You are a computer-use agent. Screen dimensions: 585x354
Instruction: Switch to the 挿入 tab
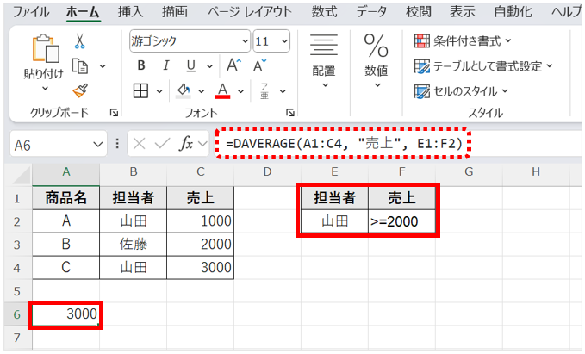(131, 12)
